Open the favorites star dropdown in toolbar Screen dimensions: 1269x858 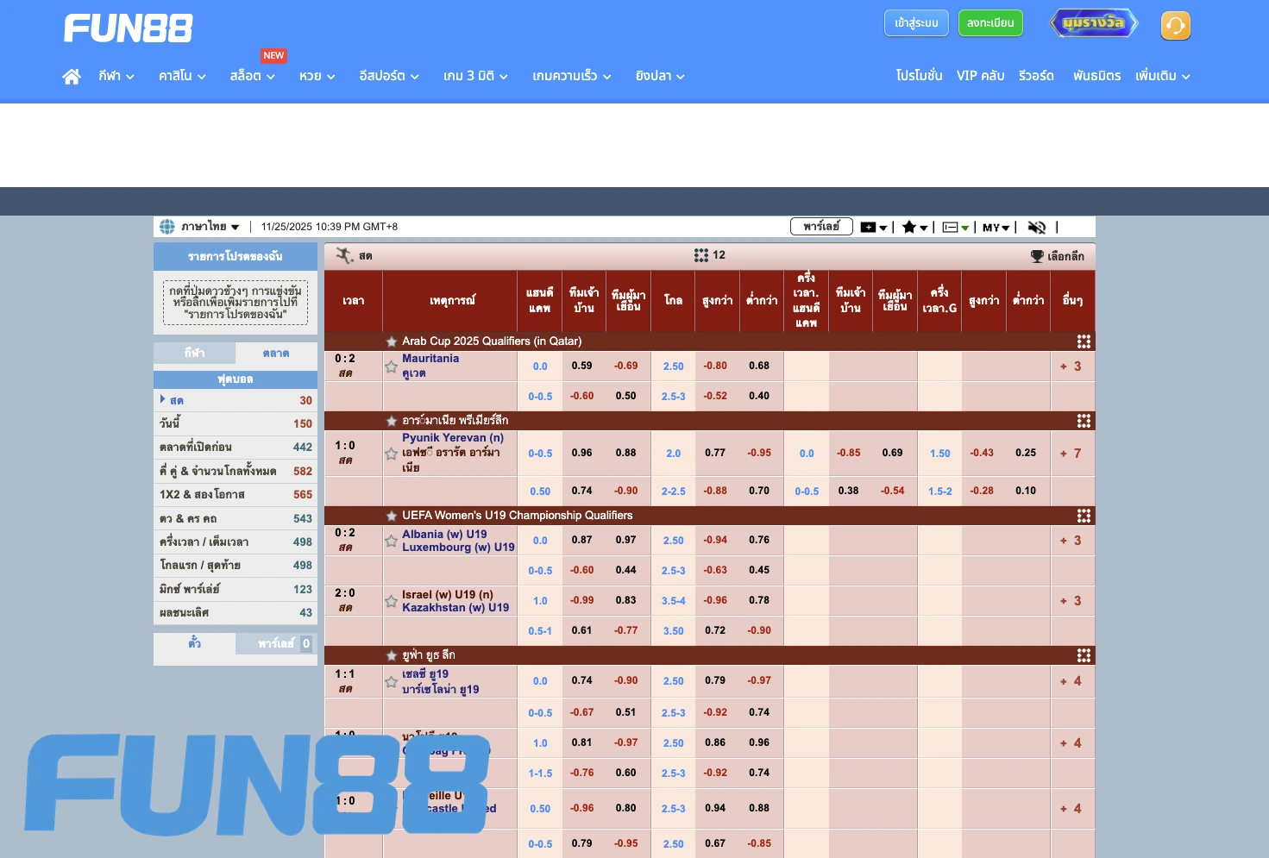pyautogui.click(x=914, y=227)
